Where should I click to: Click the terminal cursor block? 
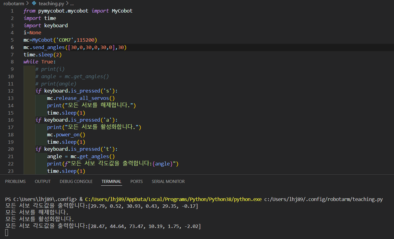(x=7, y=233)
